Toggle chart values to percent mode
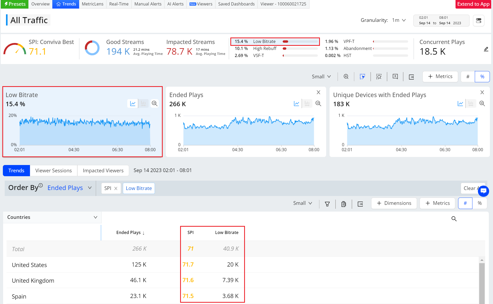The height and width of the screenshot is (304, 493). pyautogui.click(x=482, y=77)
